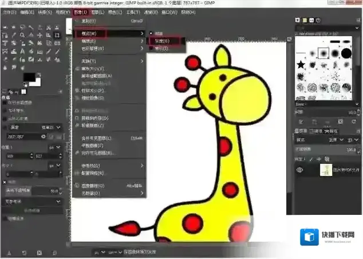Expand the Basic brush tag dropdown
This screenshot has height=259, width=363.
(x=356, y=105)
